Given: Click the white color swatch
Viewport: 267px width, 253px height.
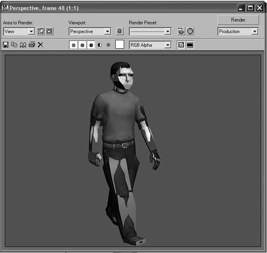Looking at the screenshot, I should tap(120, 45).
